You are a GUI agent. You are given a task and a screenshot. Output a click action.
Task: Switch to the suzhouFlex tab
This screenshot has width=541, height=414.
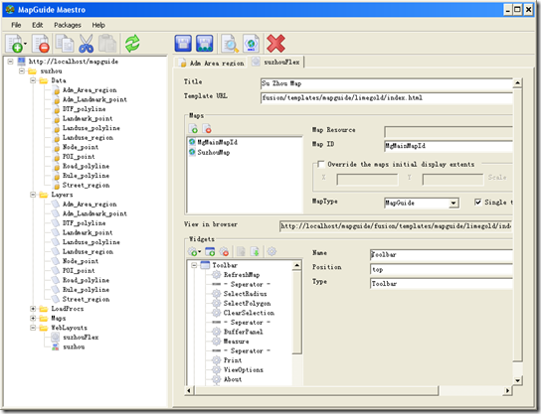click(x=276, y=62)
